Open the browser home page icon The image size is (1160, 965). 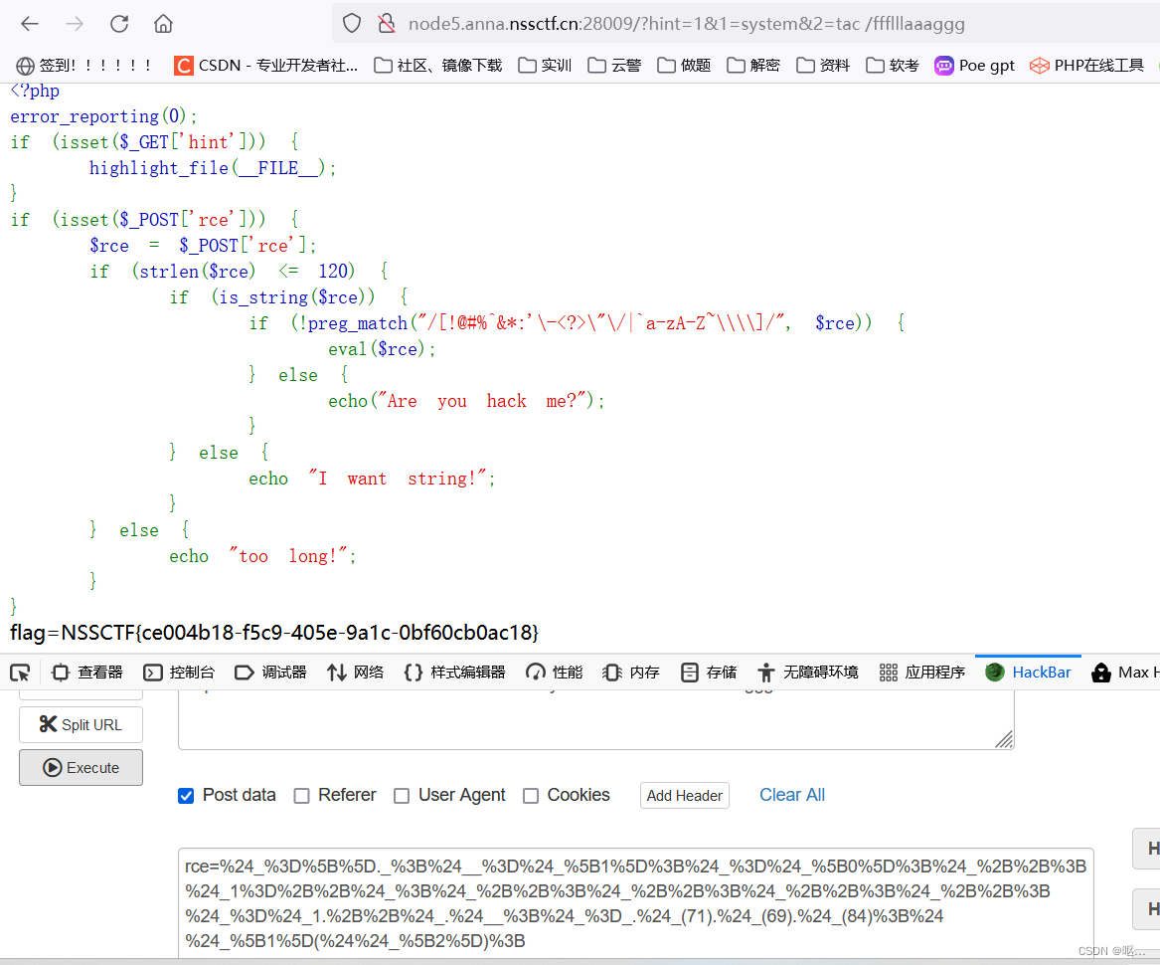pyautogui.click(x=163, y=24)
